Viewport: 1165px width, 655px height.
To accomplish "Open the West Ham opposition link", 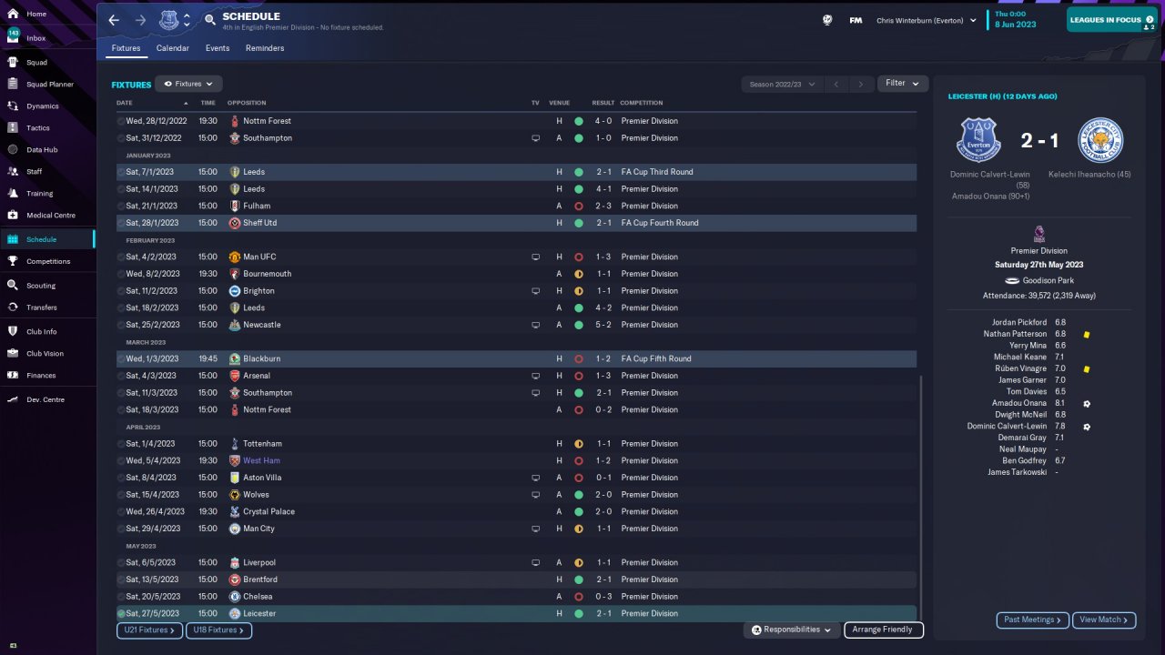I will click(x=261, y=461).
